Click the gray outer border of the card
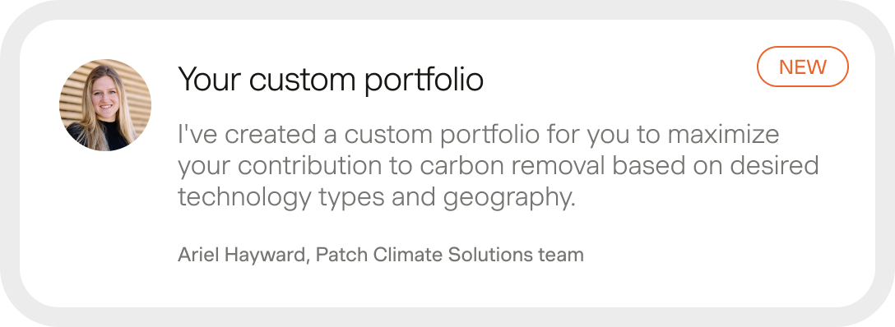The image size is (895, 327). point(447,9)
